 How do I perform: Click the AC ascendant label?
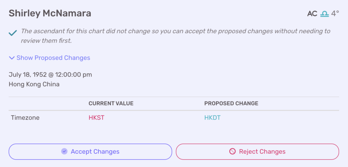[x=312, y=14]
